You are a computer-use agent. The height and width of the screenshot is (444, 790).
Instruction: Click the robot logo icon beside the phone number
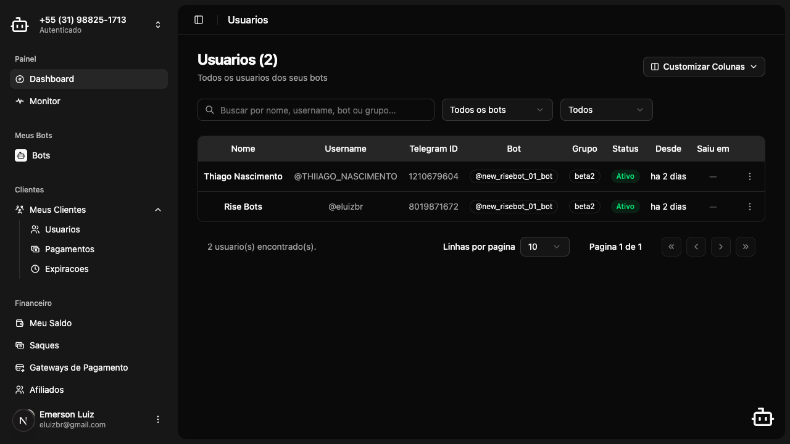pyautogui.click(x=20, y=25)
